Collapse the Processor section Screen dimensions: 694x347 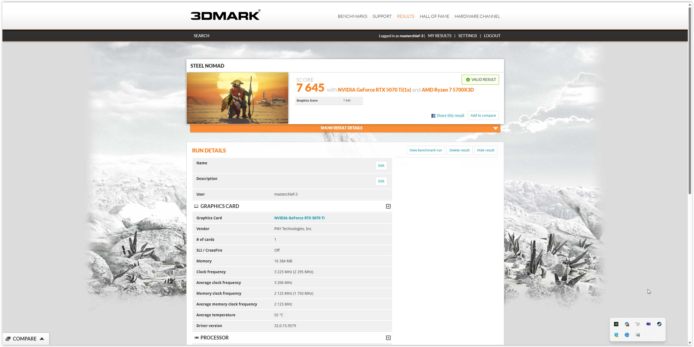point(388,338)
